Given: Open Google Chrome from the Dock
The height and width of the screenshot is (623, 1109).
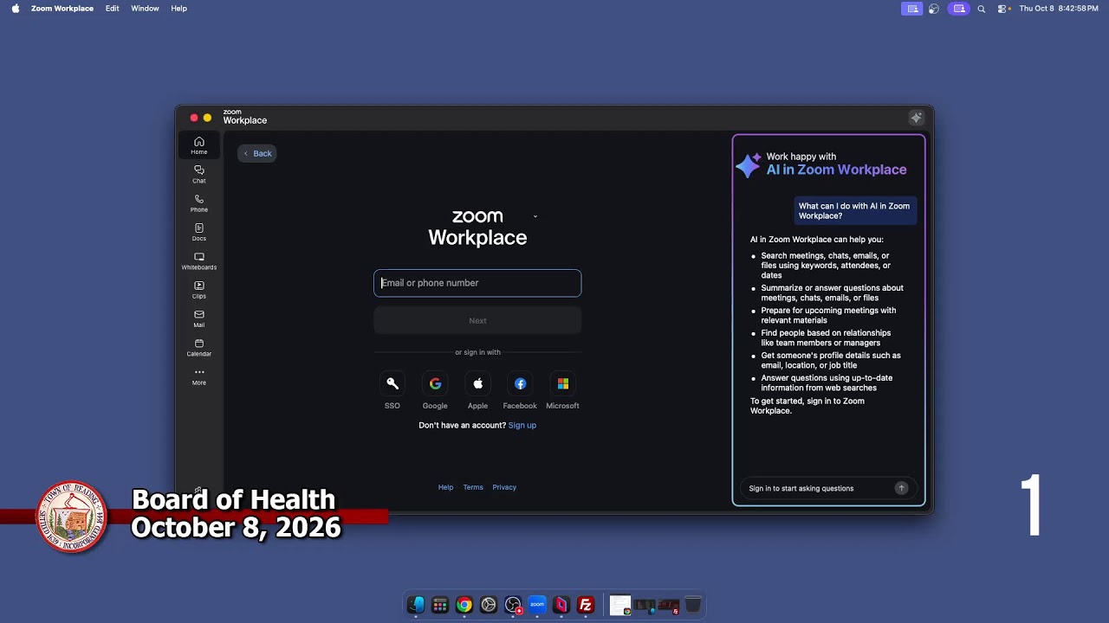Looking at the screenshot, I should (464, 605).
